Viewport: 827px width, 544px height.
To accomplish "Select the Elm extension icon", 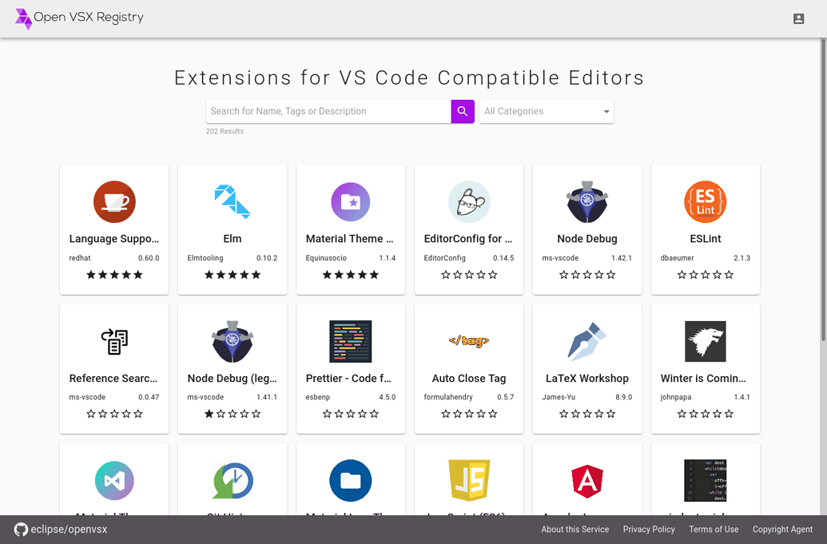I will pyautogui.click(x=233, y=201).
